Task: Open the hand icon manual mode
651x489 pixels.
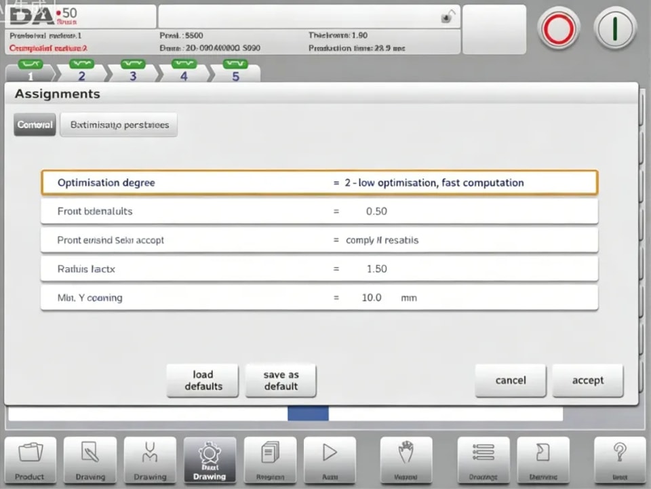Action: click(x=406, y=460)
